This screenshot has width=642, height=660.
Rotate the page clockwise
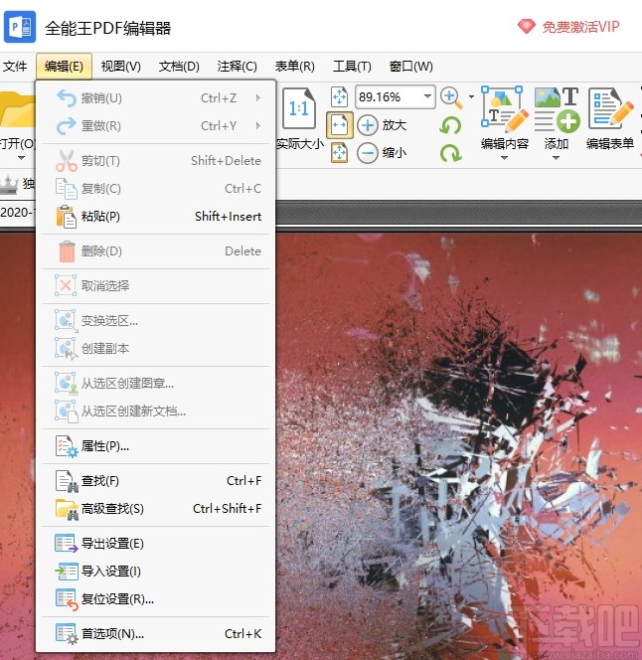450,153
